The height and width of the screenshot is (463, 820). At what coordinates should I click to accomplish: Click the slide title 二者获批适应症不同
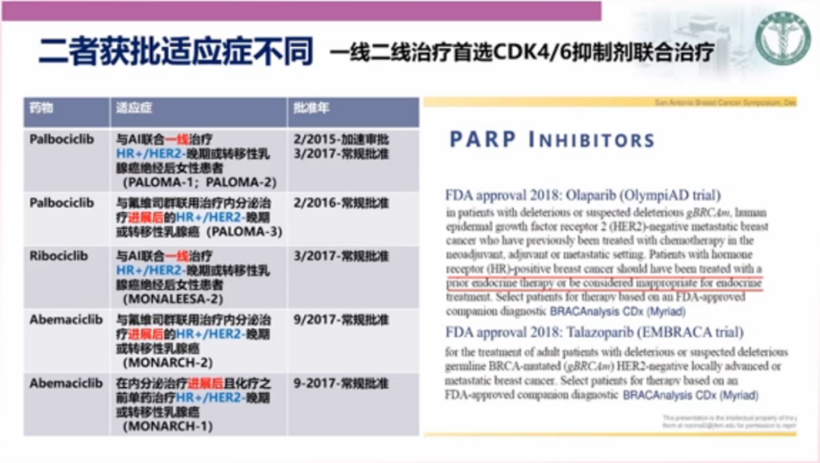175,52
